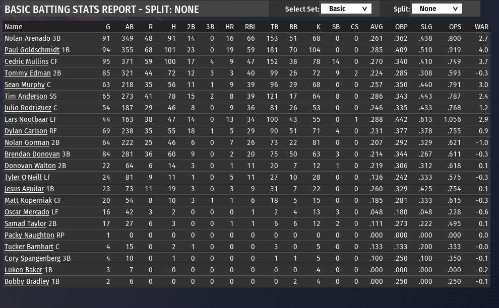The height and width of the screenshot is (308, 499).
Task: Sort by AB column header
Action: click(x=129, y=27)
